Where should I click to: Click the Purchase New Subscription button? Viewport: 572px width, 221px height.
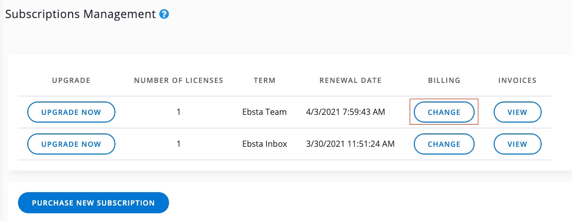coord(93,203)
